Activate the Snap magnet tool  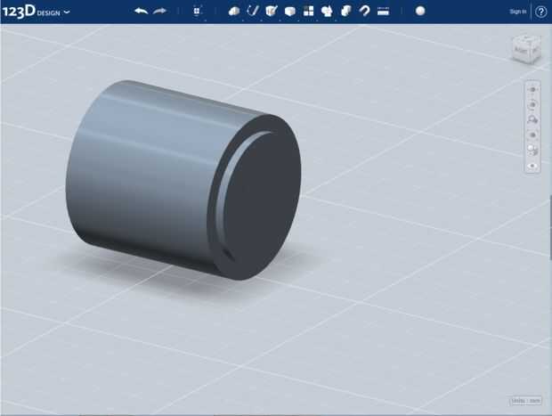point(365,12)
